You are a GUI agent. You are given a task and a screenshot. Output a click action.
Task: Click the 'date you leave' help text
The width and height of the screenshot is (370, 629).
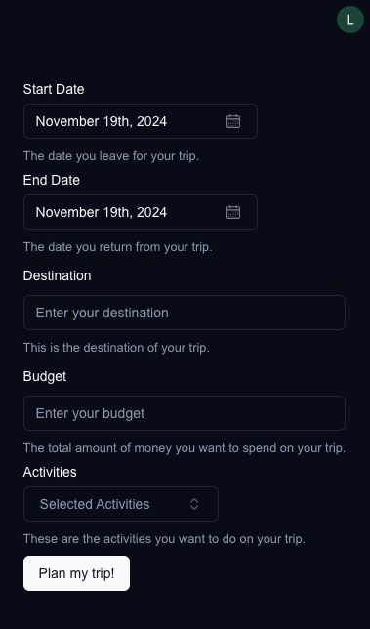coord(111,156)
